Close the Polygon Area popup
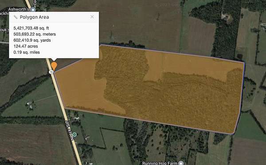The image size is (266, 165). tap(92, 17)
